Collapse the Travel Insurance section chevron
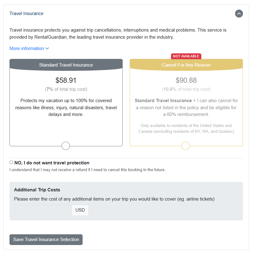The width and height of the screenshot is (253, 253). [x=239, y=13]
